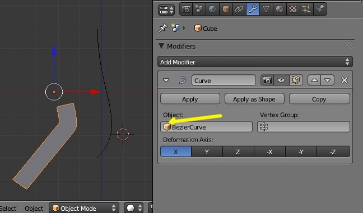Open the Object properties tab
The image size is (363, 213).
pos(226,10)
